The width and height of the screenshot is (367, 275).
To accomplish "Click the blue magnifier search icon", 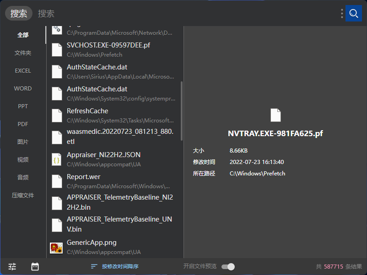I will (353, 13).
